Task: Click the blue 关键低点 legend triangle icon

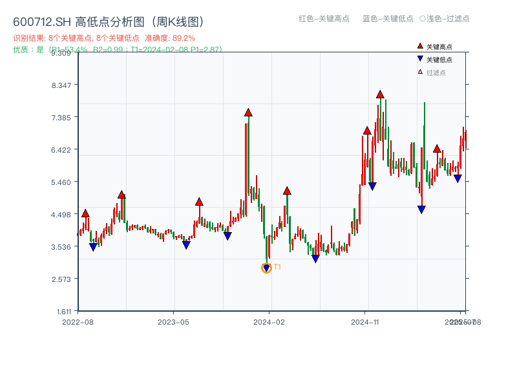Action: click(x=420, y=57)
